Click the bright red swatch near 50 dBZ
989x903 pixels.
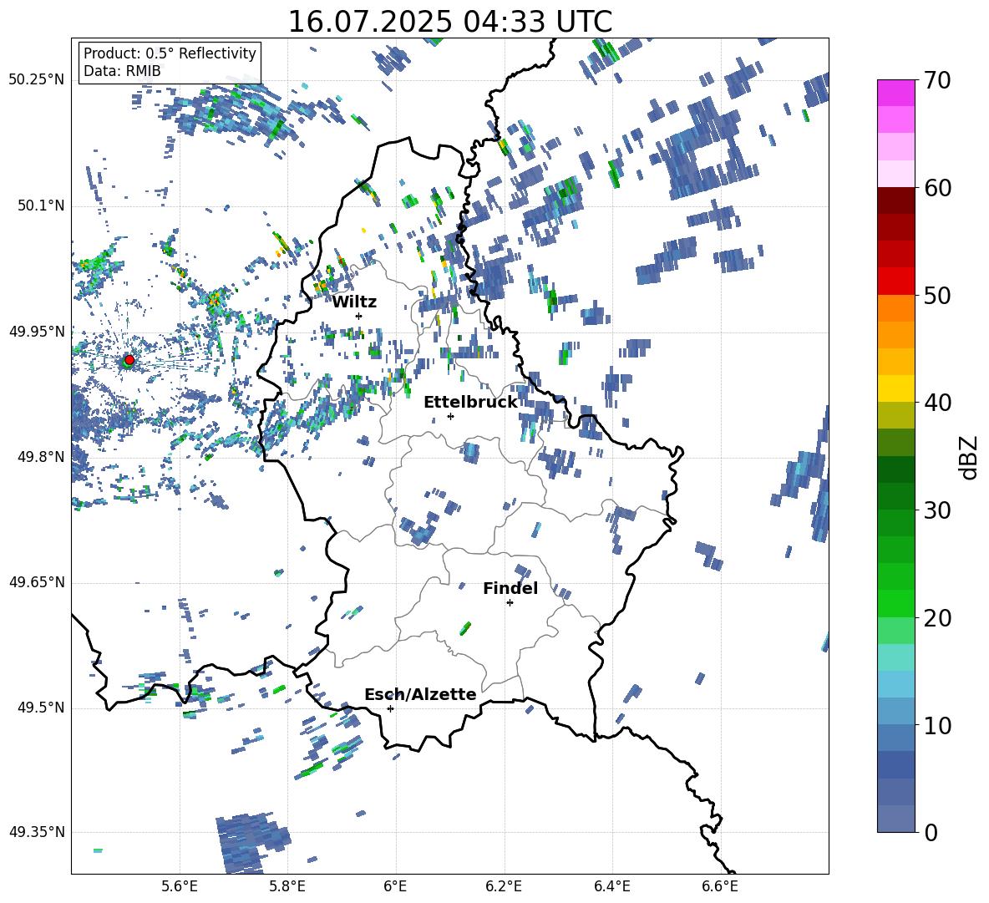click(895, 282)
